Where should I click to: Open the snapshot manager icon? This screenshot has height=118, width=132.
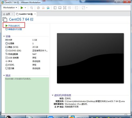coord(48,8)
